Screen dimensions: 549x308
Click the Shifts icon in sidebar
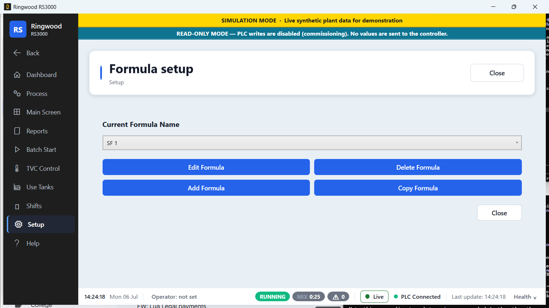pos(17,206)
